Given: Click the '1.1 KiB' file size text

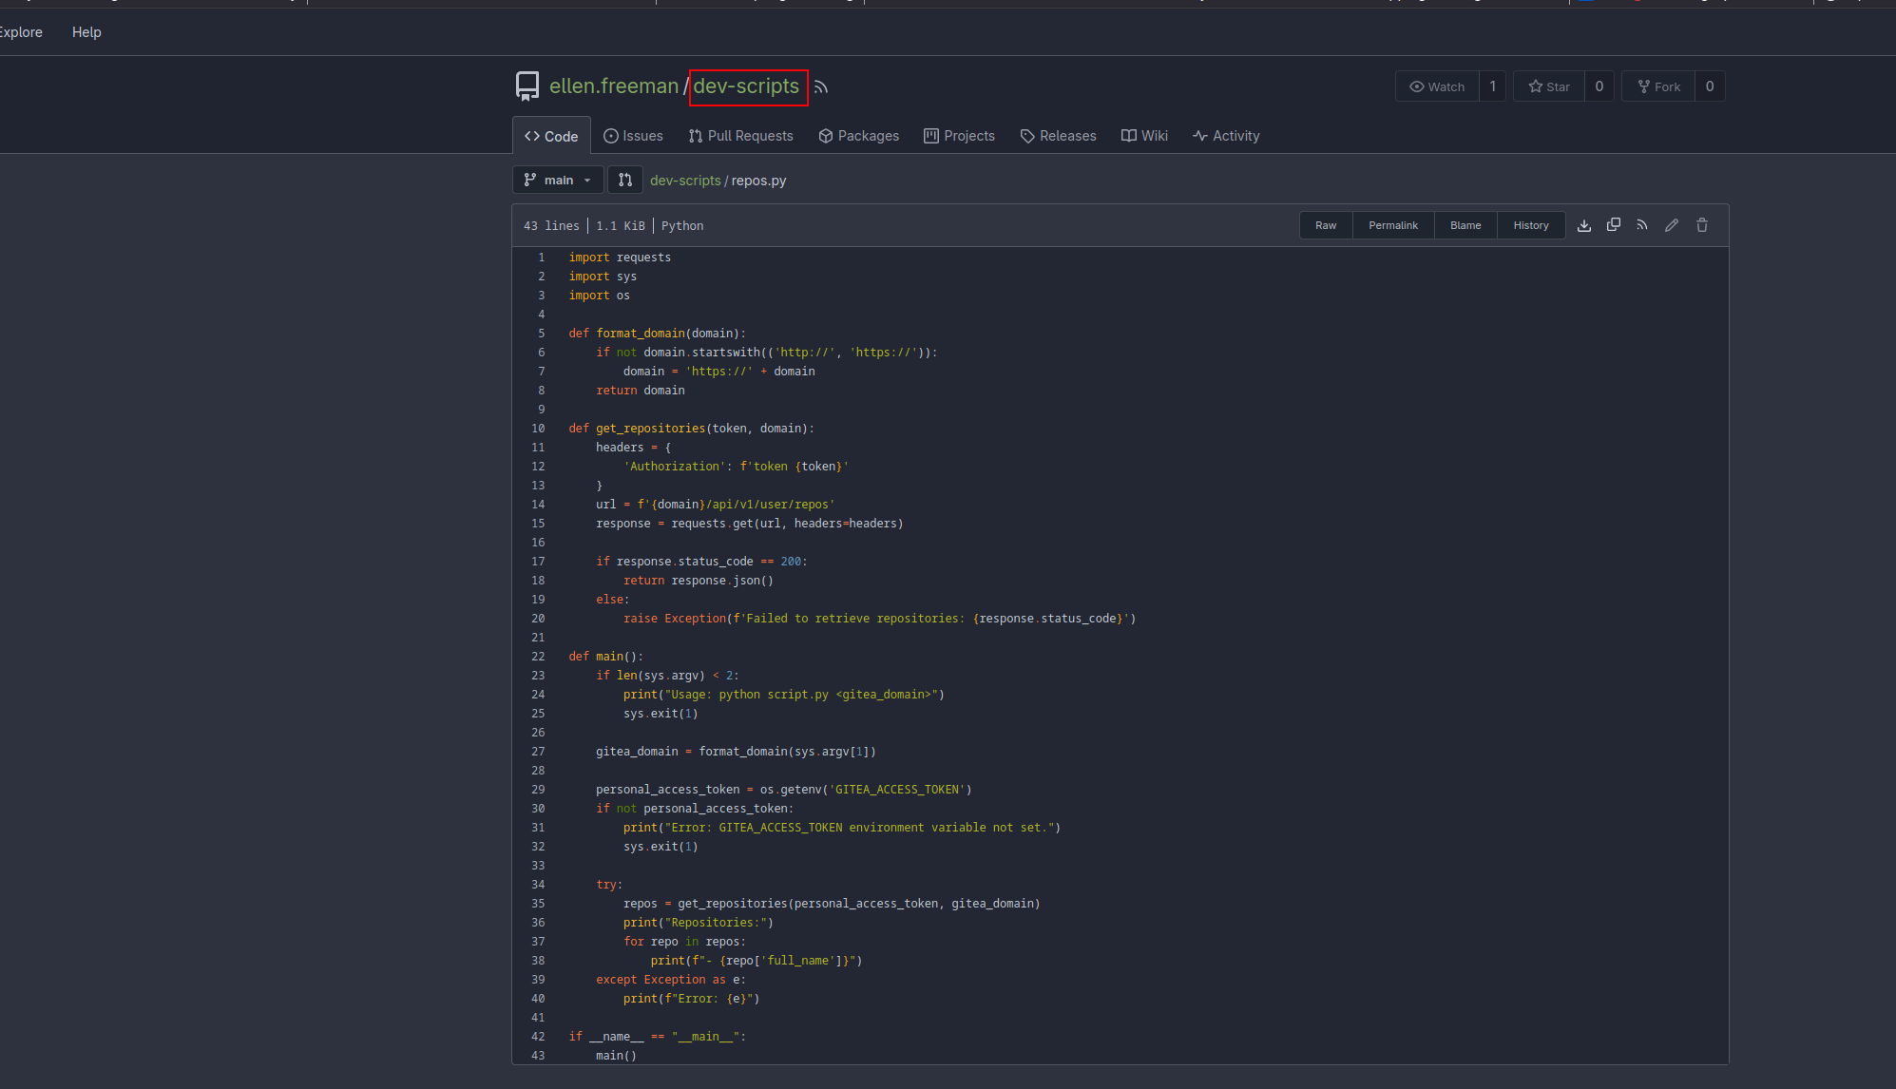Looking at the screenshot, I should coord(621,226).
